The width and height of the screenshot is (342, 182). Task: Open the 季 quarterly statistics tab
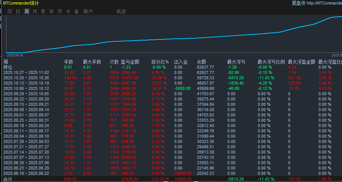[43, 11]
